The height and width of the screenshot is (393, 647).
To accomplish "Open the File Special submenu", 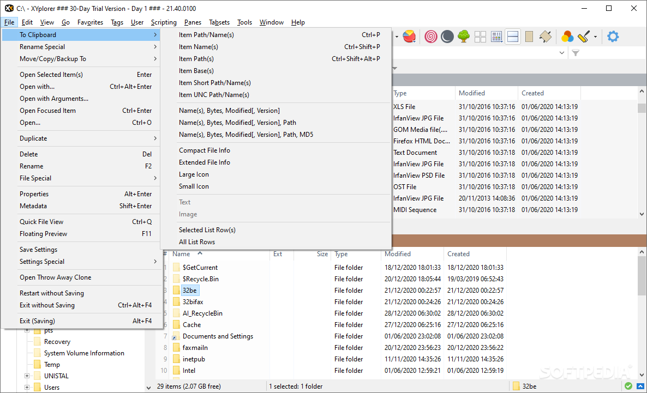I will click(81, 178).
